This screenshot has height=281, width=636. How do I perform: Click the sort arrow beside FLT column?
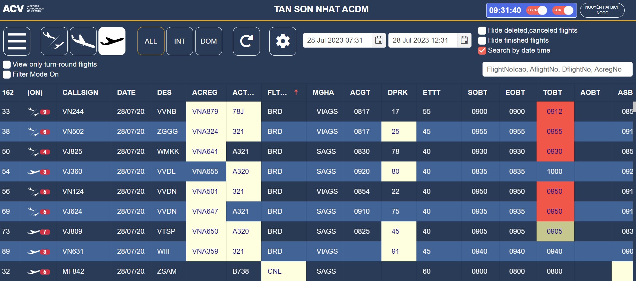(x=296, y=92)
